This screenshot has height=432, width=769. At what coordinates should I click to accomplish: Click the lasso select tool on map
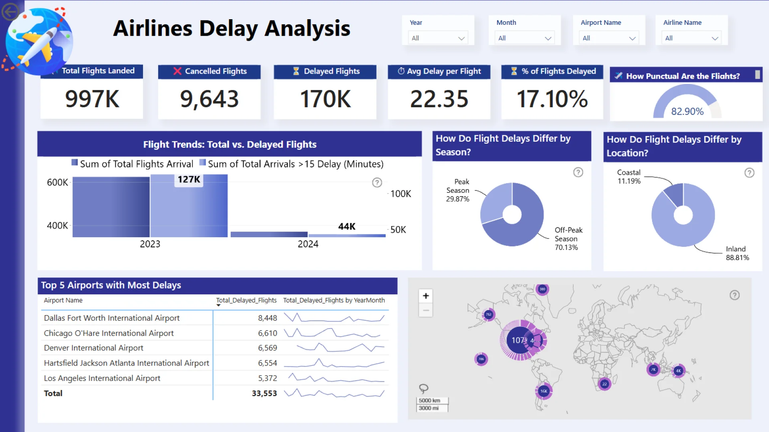pos(423,388)
